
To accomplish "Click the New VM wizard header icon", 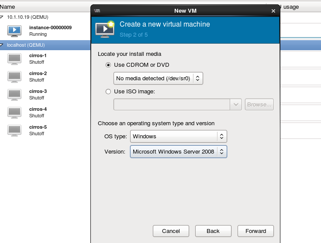I will (x=105, y=29).
